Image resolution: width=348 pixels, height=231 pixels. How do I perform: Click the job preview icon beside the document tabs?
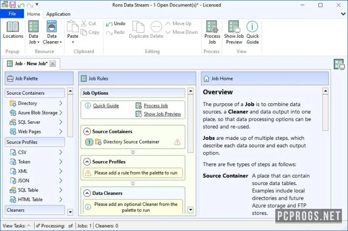point(339,64)
